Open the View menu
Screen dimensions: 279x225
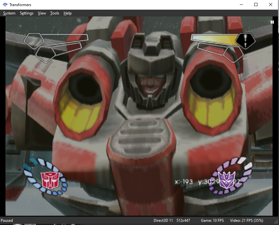[x=42, y=13]
